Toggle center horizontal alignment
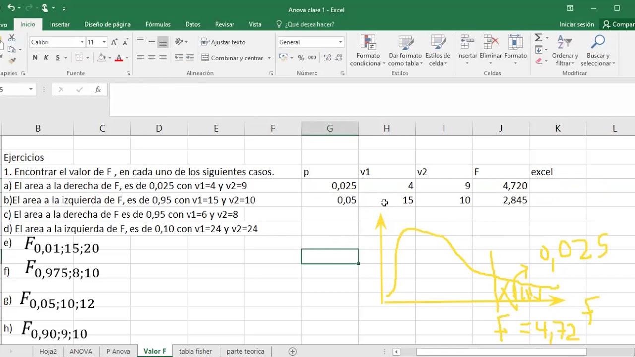The image size is (635, 357). 152,58
